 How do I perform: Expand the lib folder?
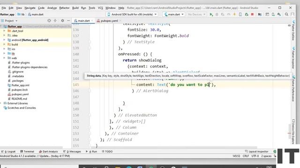coord(4,54)
